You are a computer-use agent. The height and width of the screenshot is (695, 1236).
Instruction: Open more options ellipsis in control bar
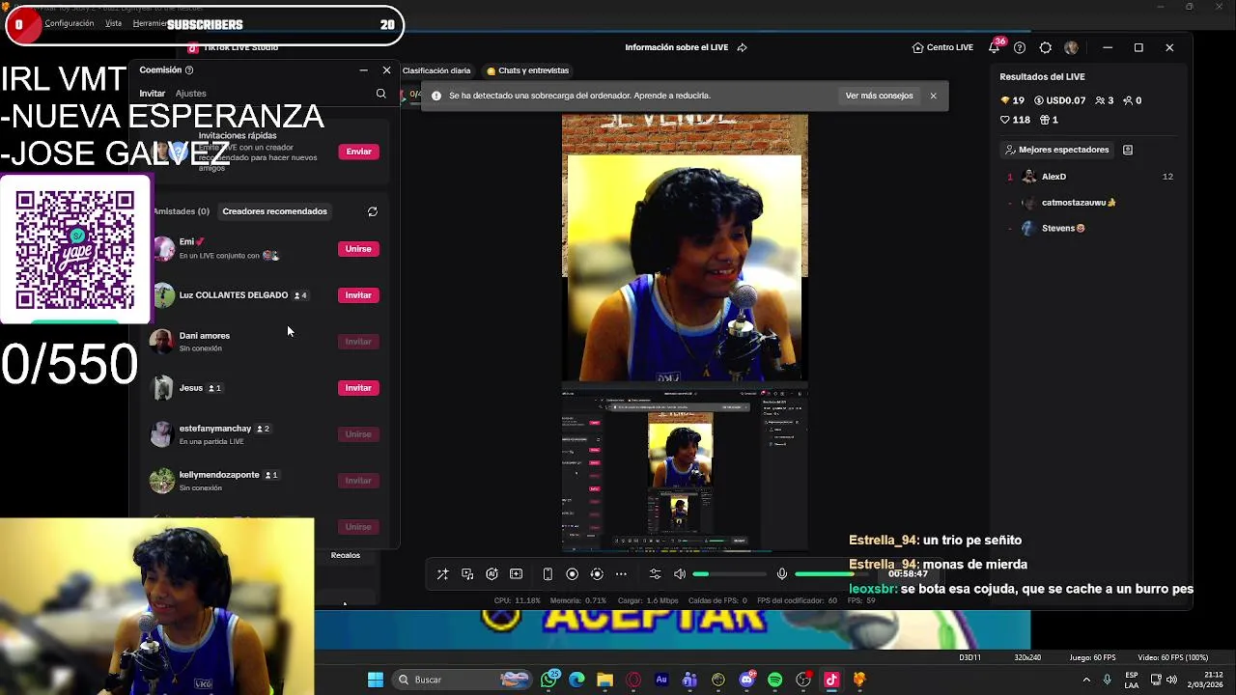pyautogui.click(x=621, y=574)
